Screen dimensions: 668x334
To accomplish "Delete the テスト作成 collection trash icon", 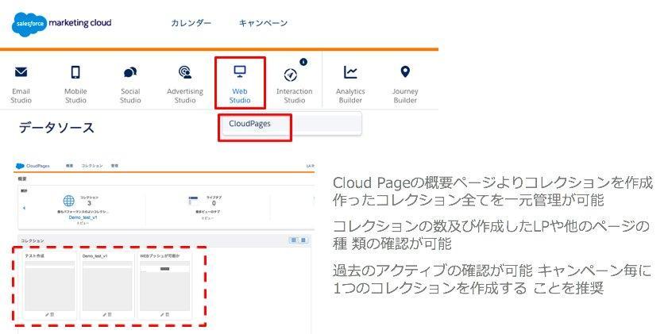I will point(52,315).
